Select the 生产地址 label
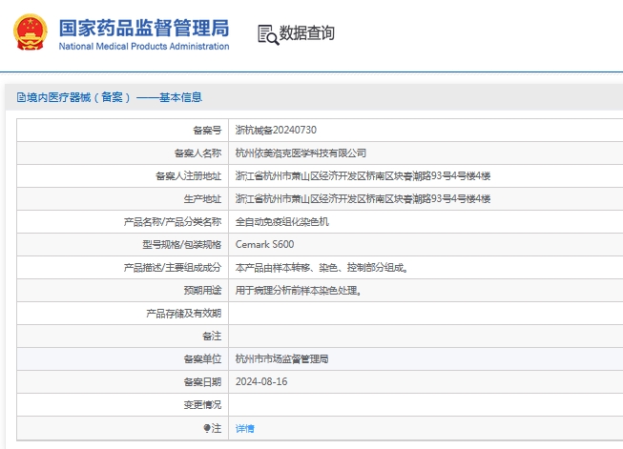623x449 pixels. [202, 199]
